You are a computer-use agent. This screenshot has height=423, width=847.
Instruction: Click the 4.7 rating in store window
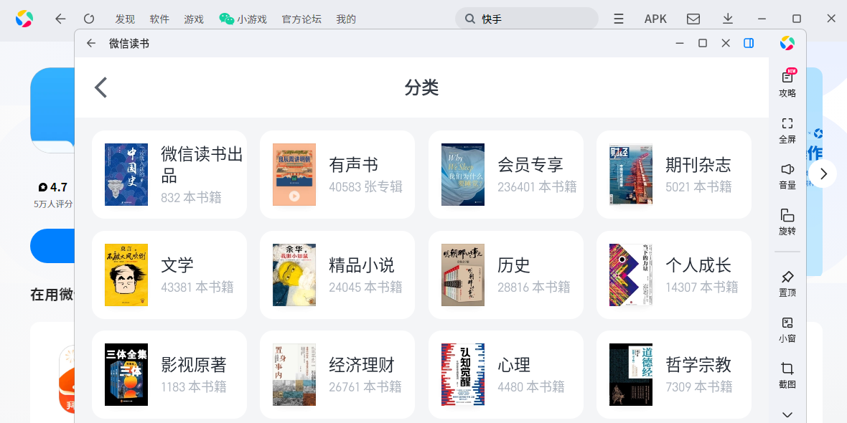[53, 187]
